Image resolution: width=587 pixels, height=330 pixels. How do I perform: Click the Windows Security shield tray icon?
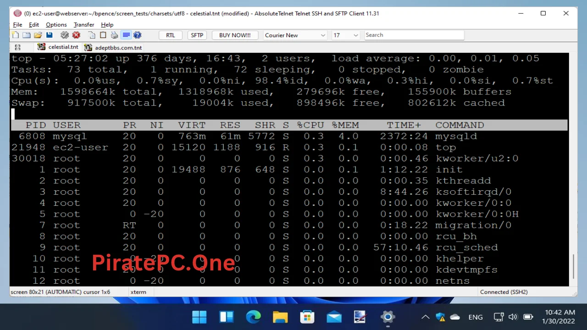pyautogui.click(x=440, y=317)
